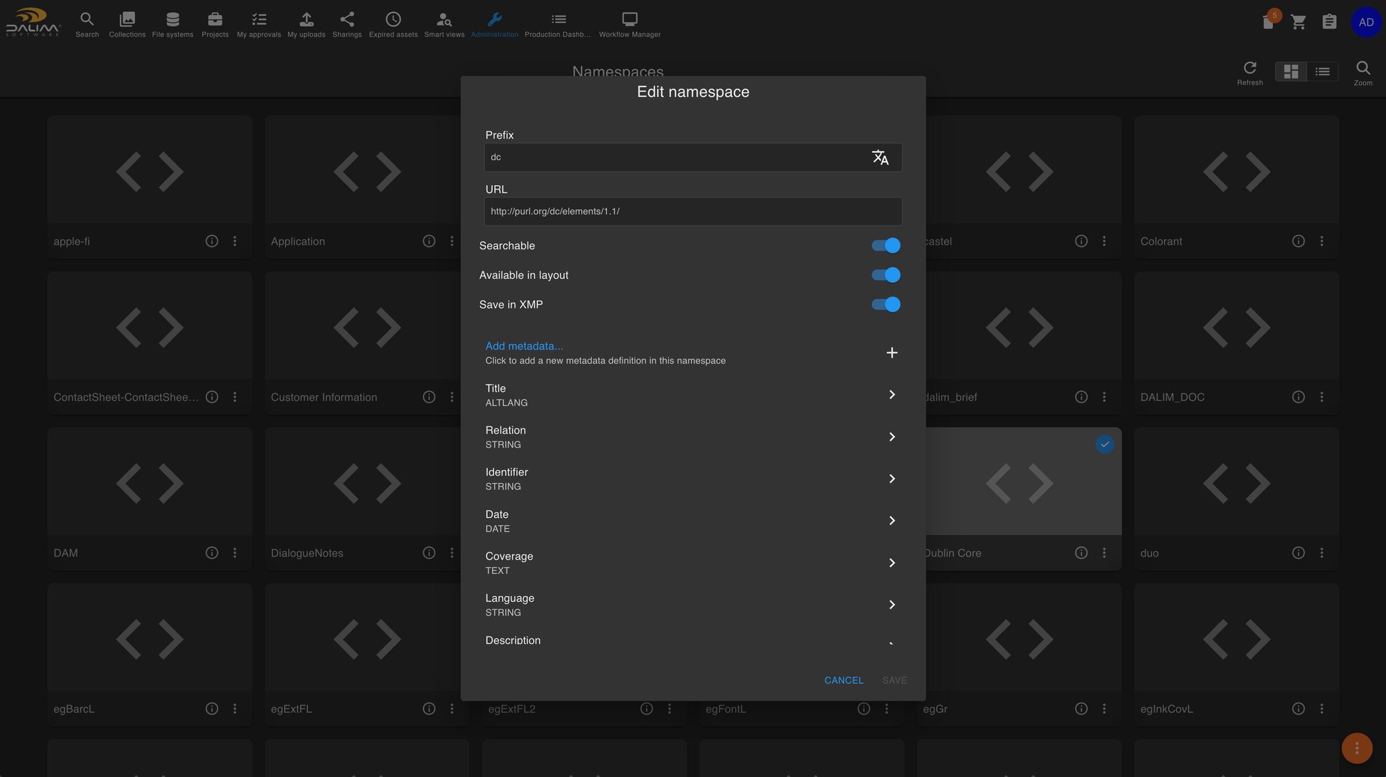Switch to grid view

click(1290, 71)
